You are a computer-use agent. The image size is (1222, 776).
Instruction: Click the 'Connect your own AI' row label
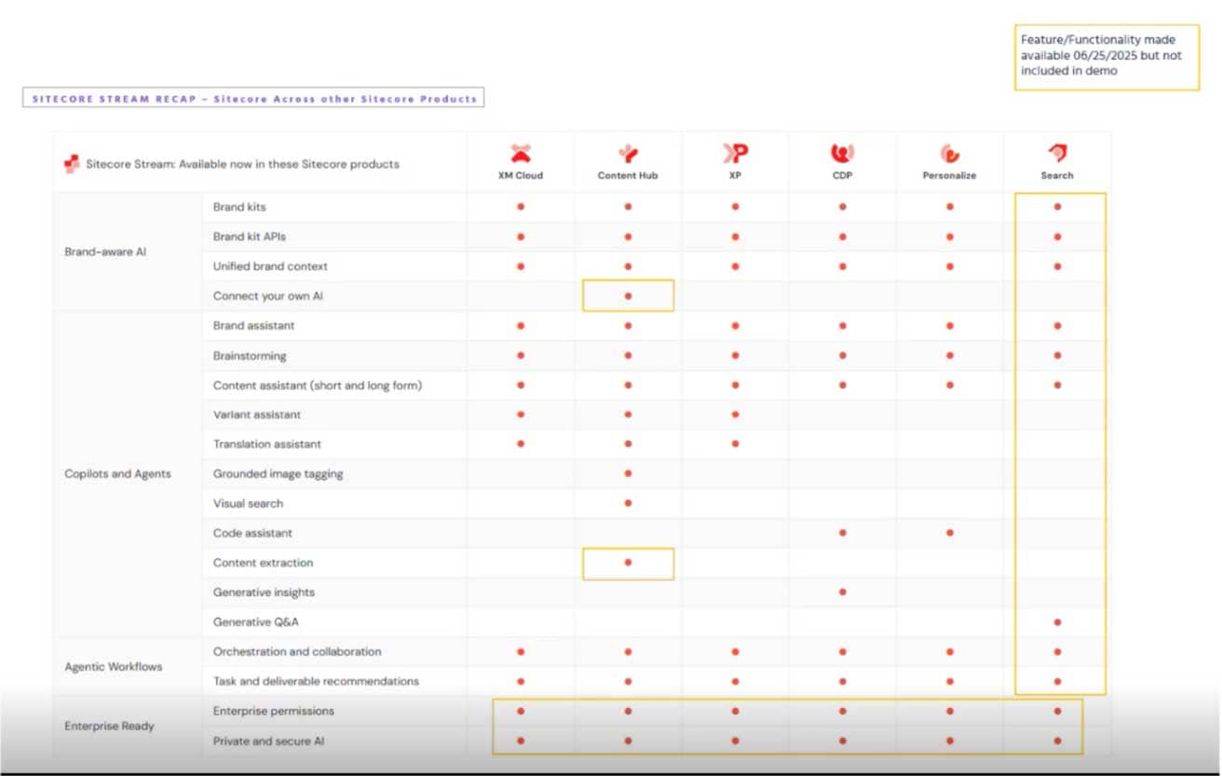click(266, 296)
